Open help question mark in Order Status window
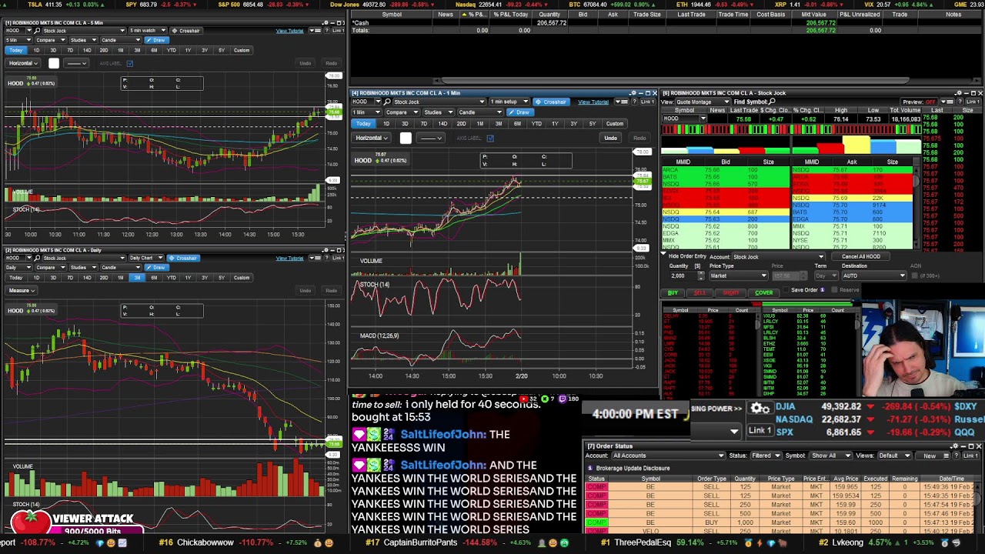This screenshot has width=985, height=554. (957, 456)
